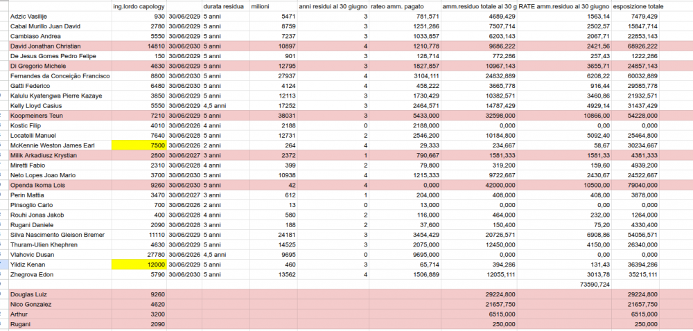
Task: Click Openda's amm.residuo value 42000,000
Action: (479, 186)
